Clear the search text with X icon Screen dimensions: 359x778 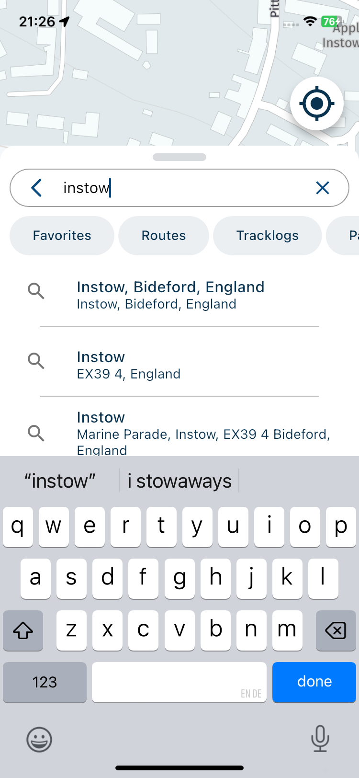coord(323,188)
